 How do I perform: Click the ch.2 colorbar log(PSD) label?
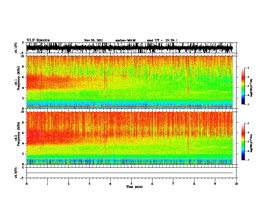pyautogui.click(x=251, y=143)
